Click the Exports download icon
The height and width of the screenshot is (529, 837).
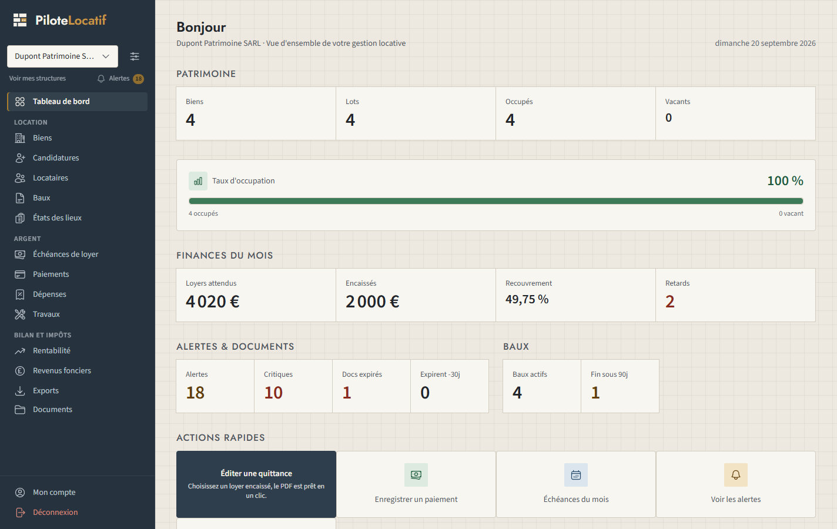[x=20, y=391]
